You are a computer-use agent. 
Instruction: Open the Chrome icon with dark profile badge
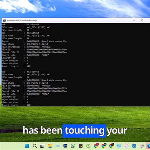111,146
